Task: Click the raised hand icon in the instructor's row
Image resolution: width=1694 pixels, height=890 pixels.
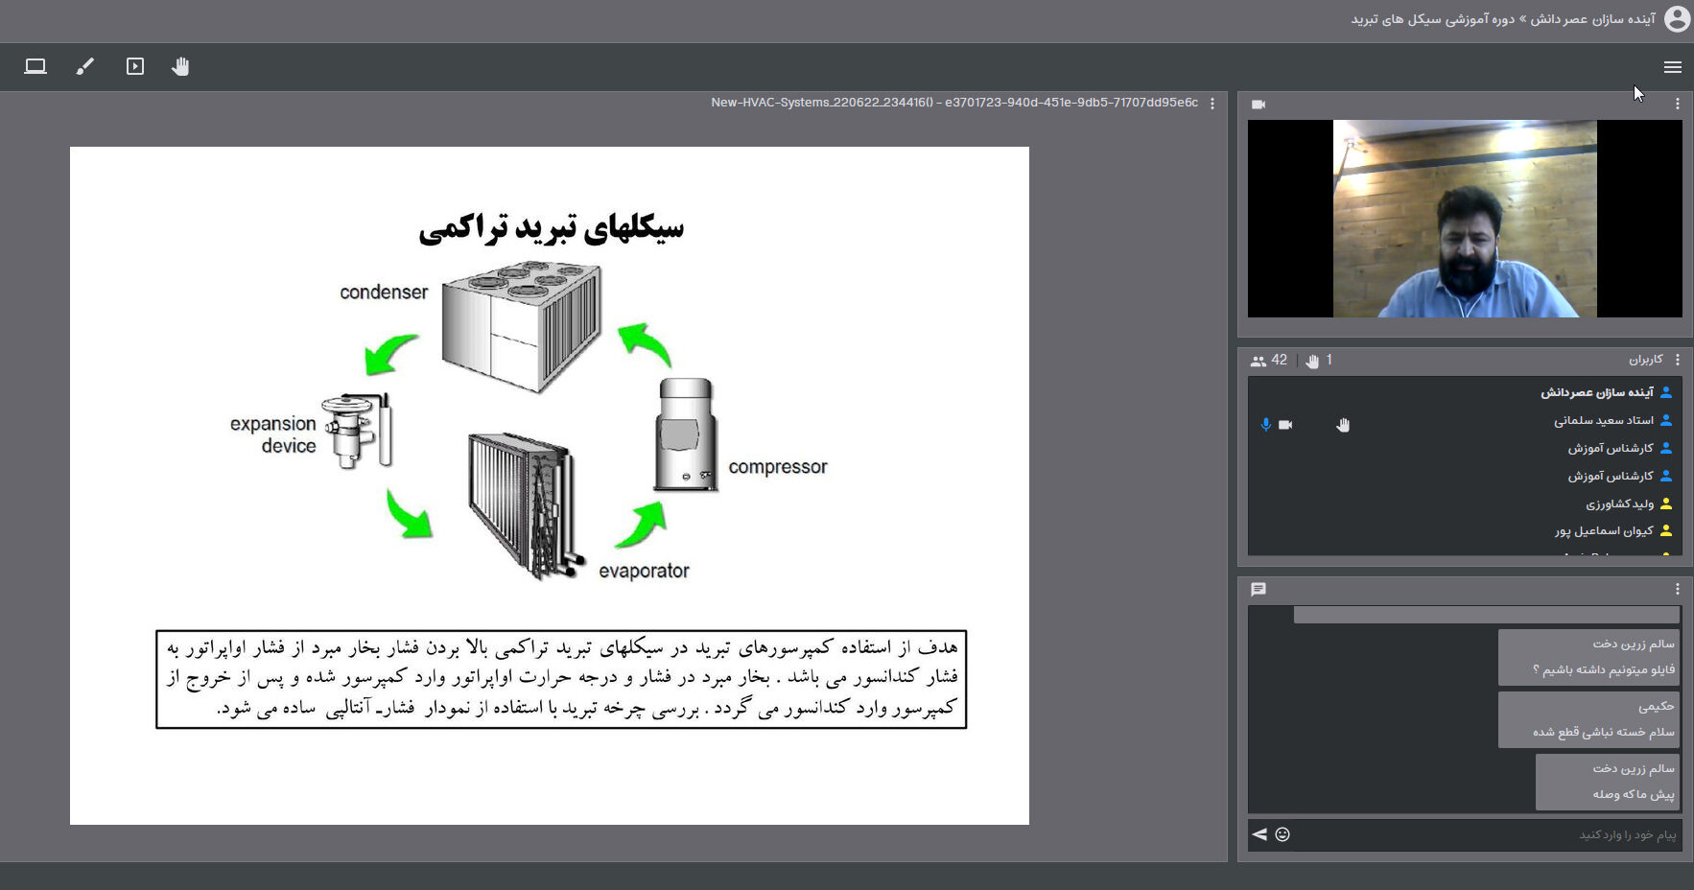Action: pos(1343,425)
